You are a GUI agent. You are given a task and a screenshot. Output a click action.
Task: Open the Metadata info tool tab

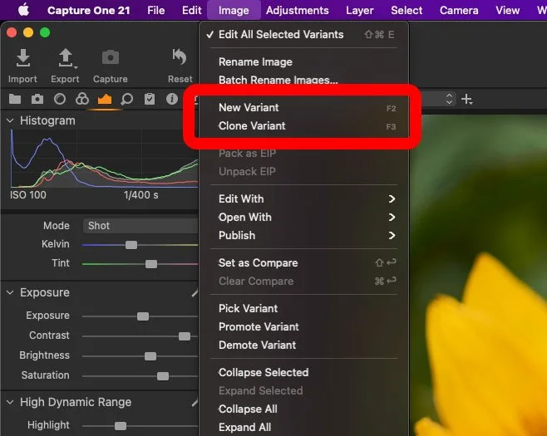pyautogui.click(x=171, y=100)
